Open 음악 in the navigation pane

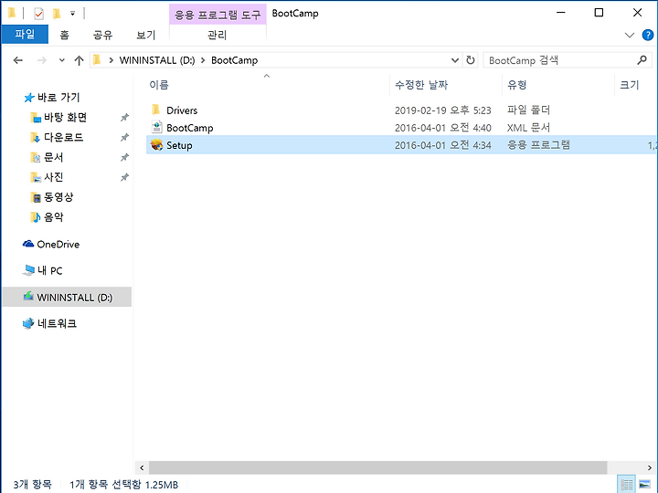pyautogui.click(x=53, y=217)
